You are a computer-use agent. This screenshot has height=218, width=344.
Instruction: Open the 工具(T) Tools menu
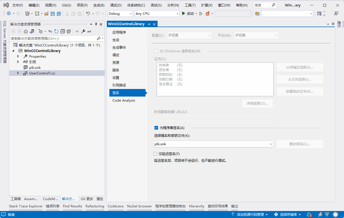point(190,5)
